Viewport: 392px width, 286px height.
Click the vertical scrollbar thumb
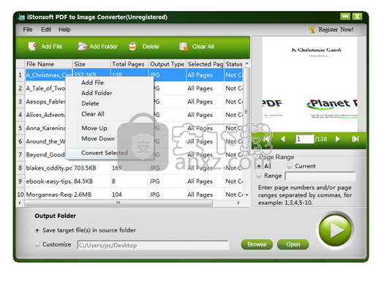pyautogui.click(x=246, y=111)
